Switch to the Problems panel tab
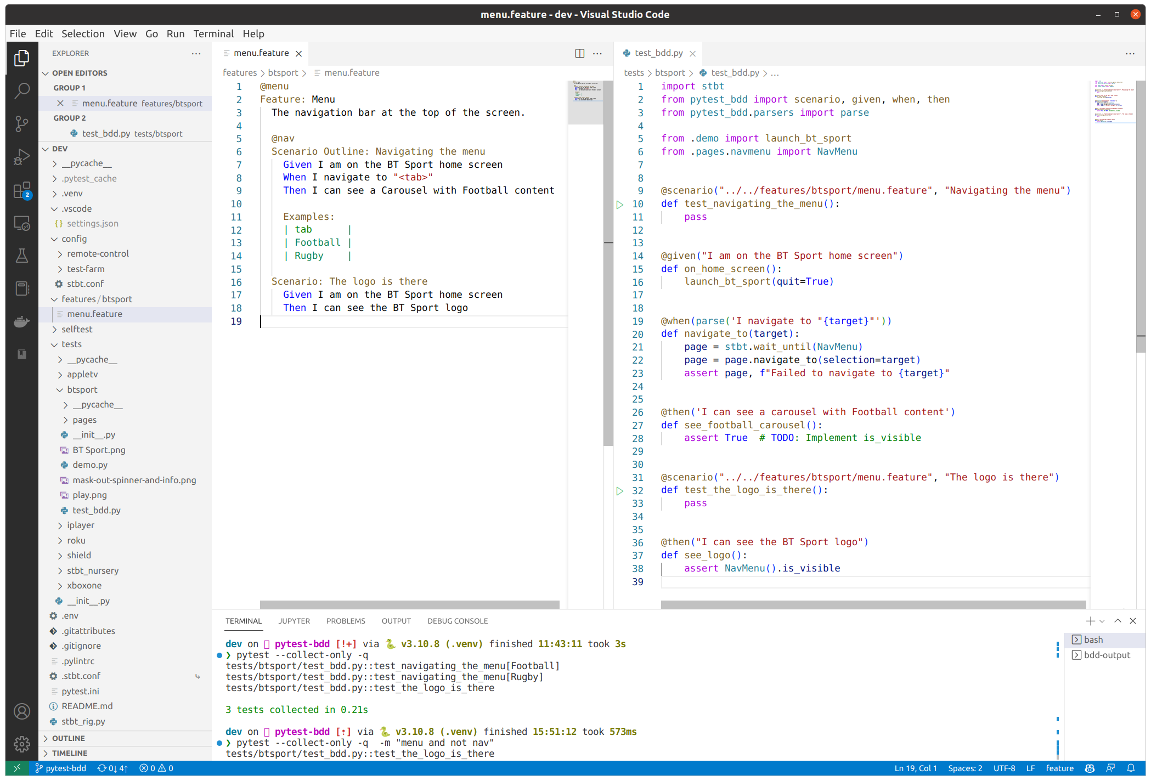Image resolution: width=1151 pixels, height=781 pixels. 346,621
